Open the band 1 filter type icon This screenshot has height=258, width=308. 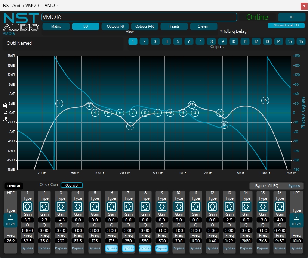click(27, 207)
